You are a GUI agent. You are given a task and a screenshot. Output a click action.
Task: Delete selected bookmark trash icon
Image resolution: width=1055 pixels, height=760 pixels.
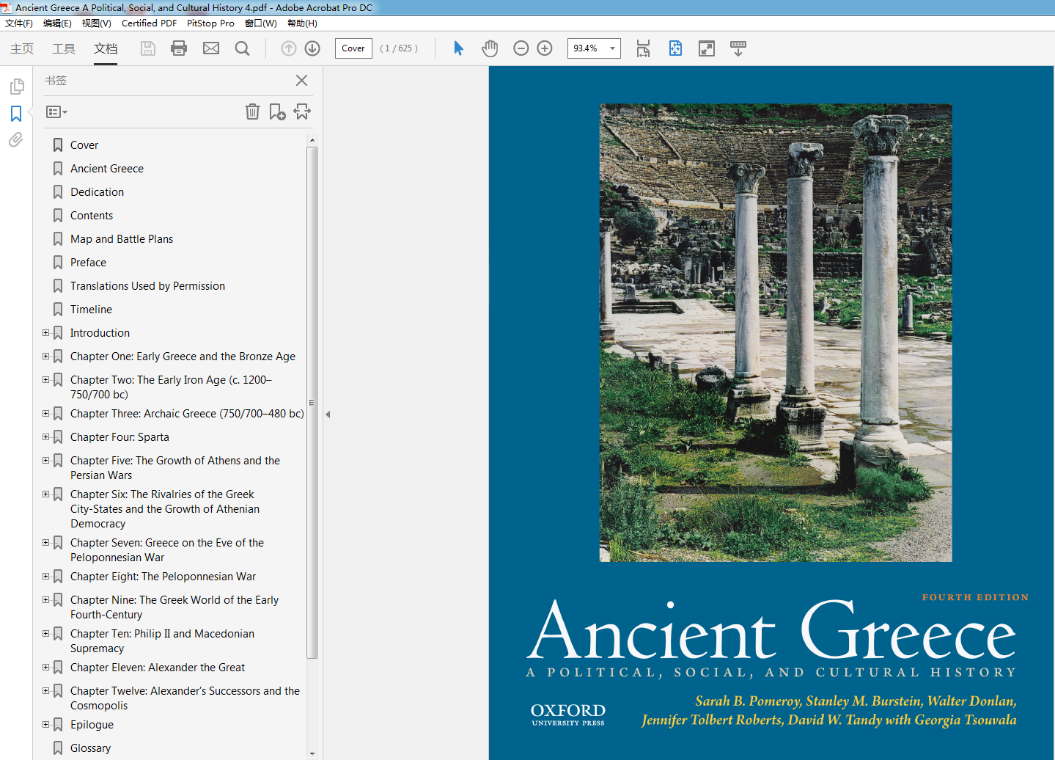point(252,112)
